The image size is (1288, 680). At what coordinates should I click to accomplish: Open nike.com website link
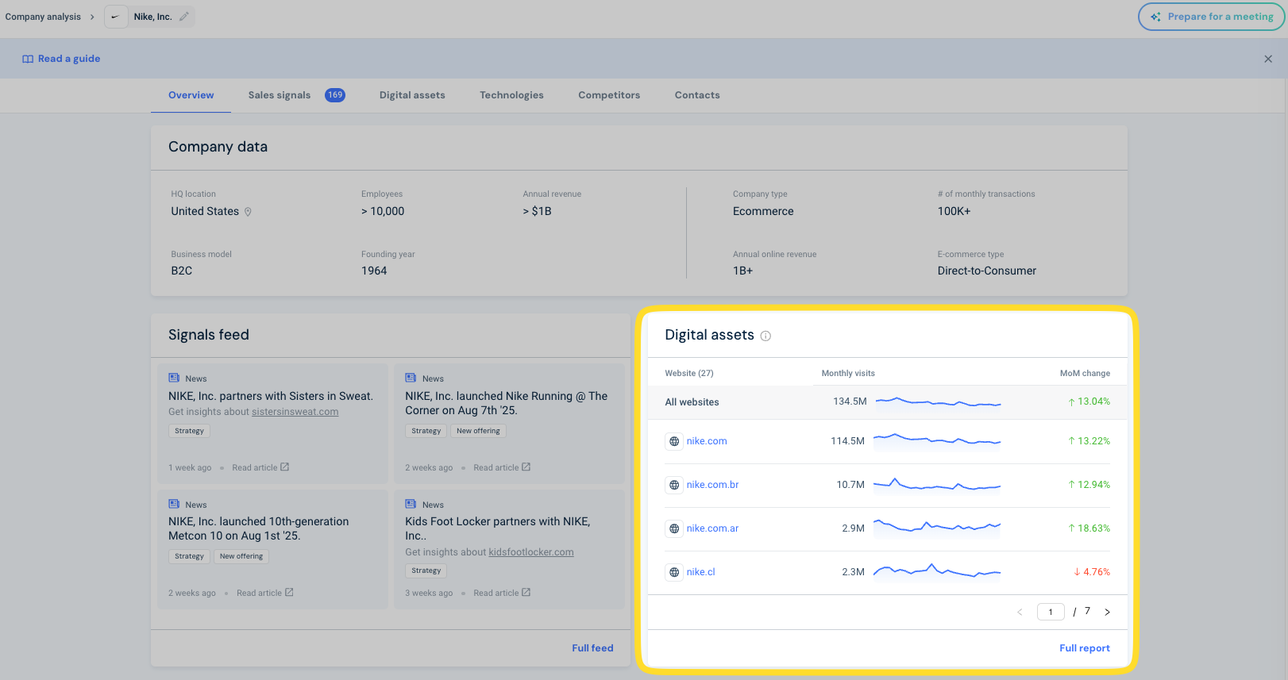707,441
